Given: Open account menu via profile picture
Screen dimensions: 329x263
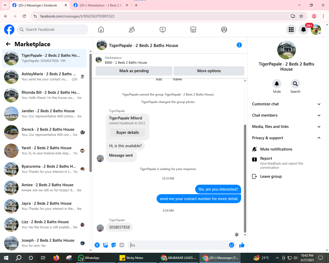Looking at the screenshot, I should 316,30.
